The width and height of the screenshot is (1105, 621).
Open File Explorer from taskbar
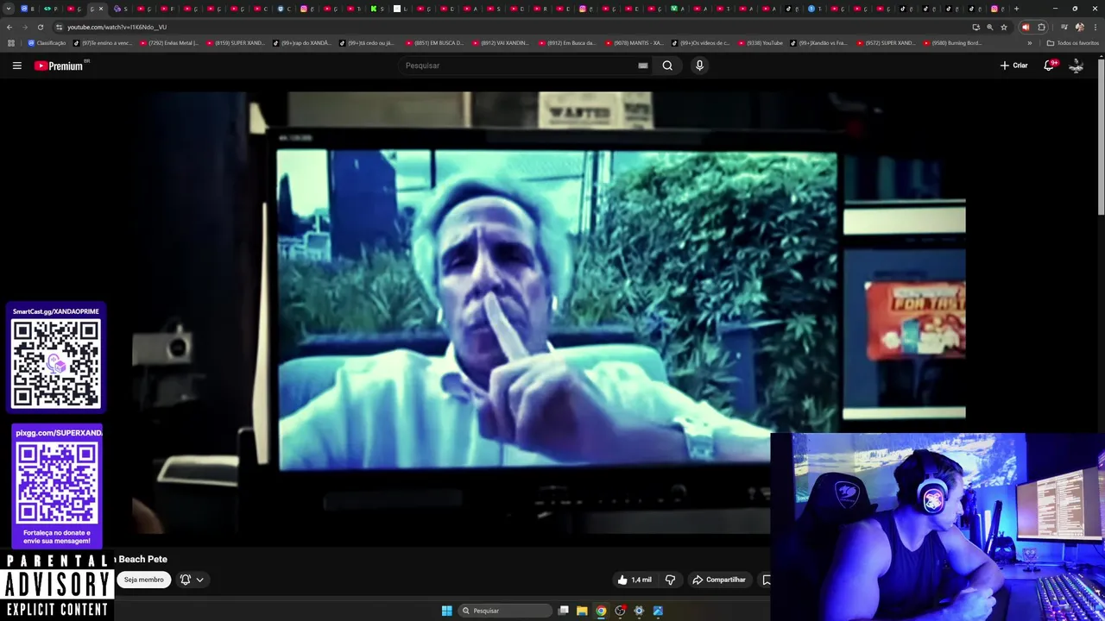click(582, 611)
